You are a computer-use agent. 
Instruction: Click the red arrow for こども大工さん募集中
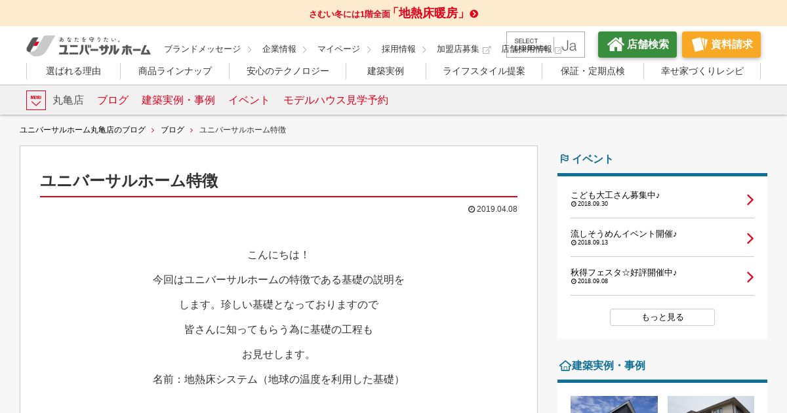750,200
